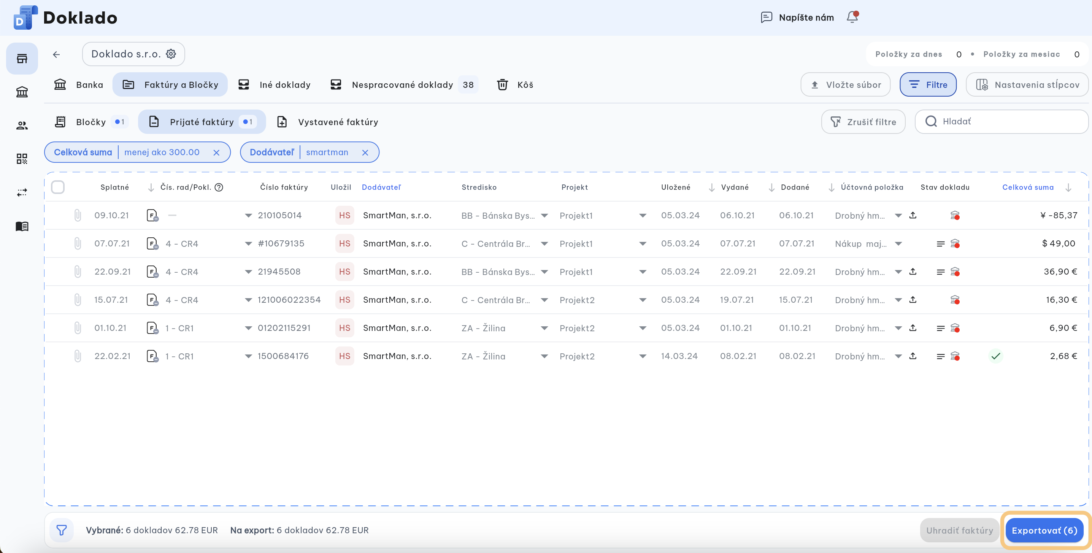Screen dimensions: 1092x553
Task: Open the store icon in left sidebar
Action: [x=22, y=59]
